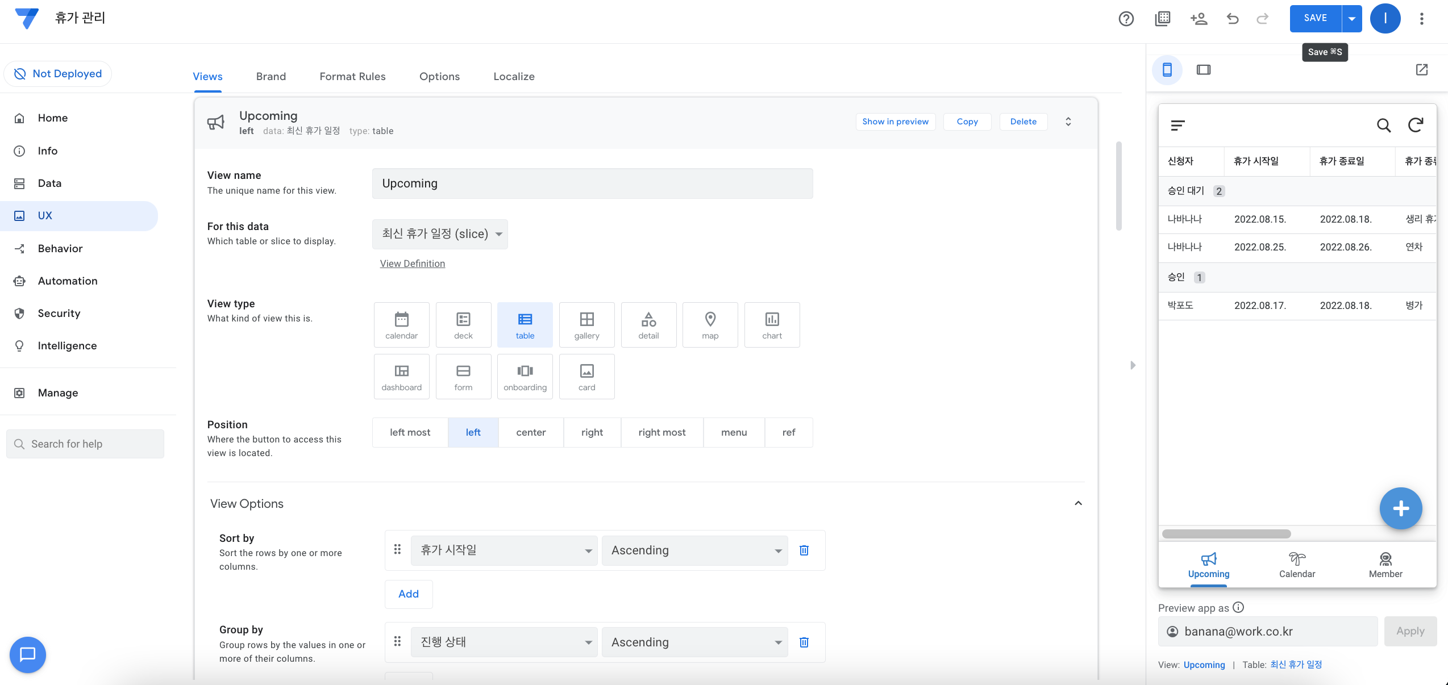Choose the deck view type
The width and height of the screenshot is (1448, 685).
pos(463,325)
